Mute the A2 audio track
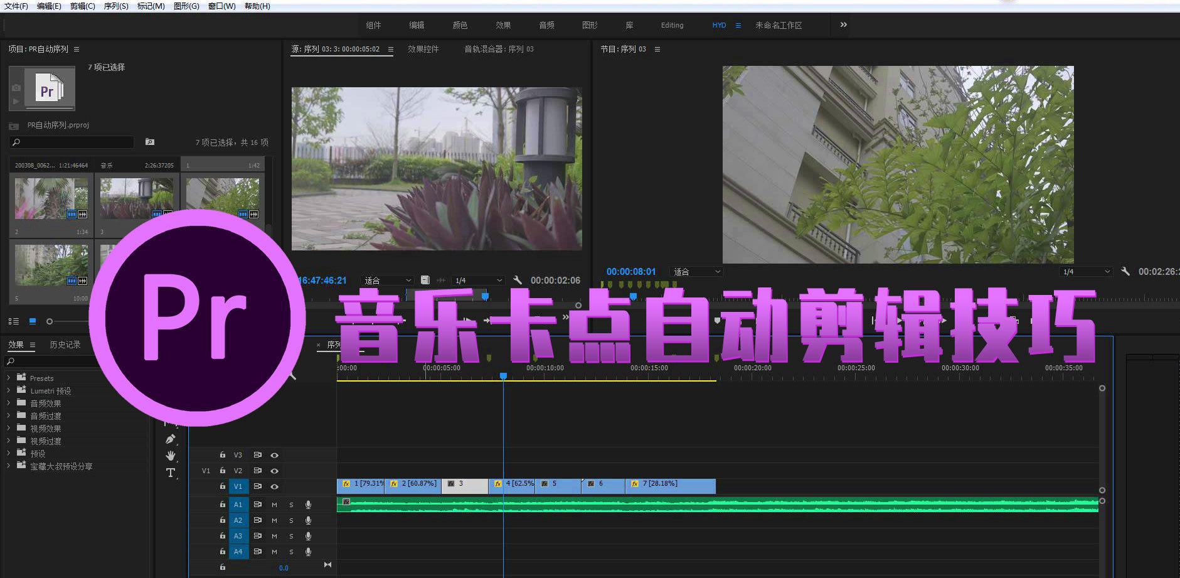This screenshot has height=578, width=1180. pyautogui.click(x=274, y=520)
